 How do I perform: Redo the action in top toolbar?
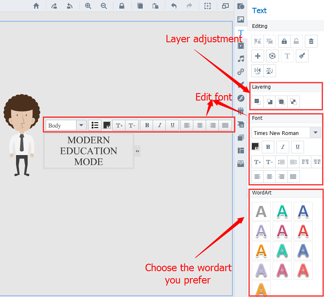click(189, 6)
